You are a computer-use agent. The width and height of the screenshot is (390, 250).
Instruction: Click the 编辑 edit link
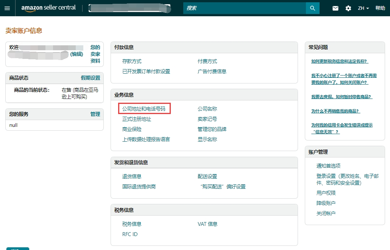pyautogui.click(x=76, y=54)
